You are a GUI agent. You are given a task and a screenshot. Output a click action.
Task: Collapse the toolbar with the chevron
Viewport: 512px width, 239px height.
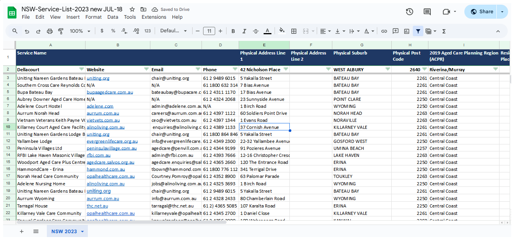click(x=498, y=31)
